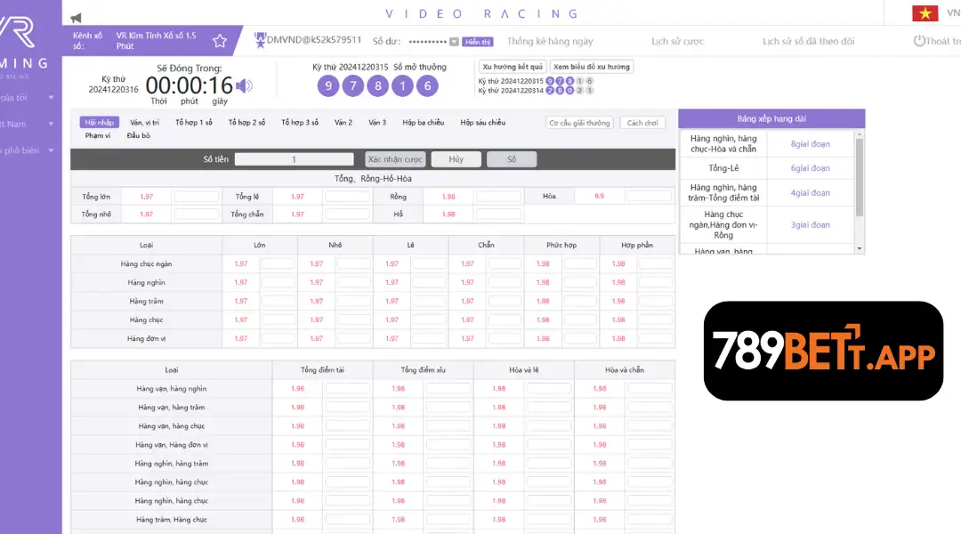
Task: Click Tổng lớn bet input field
Action: coord(196,197)
